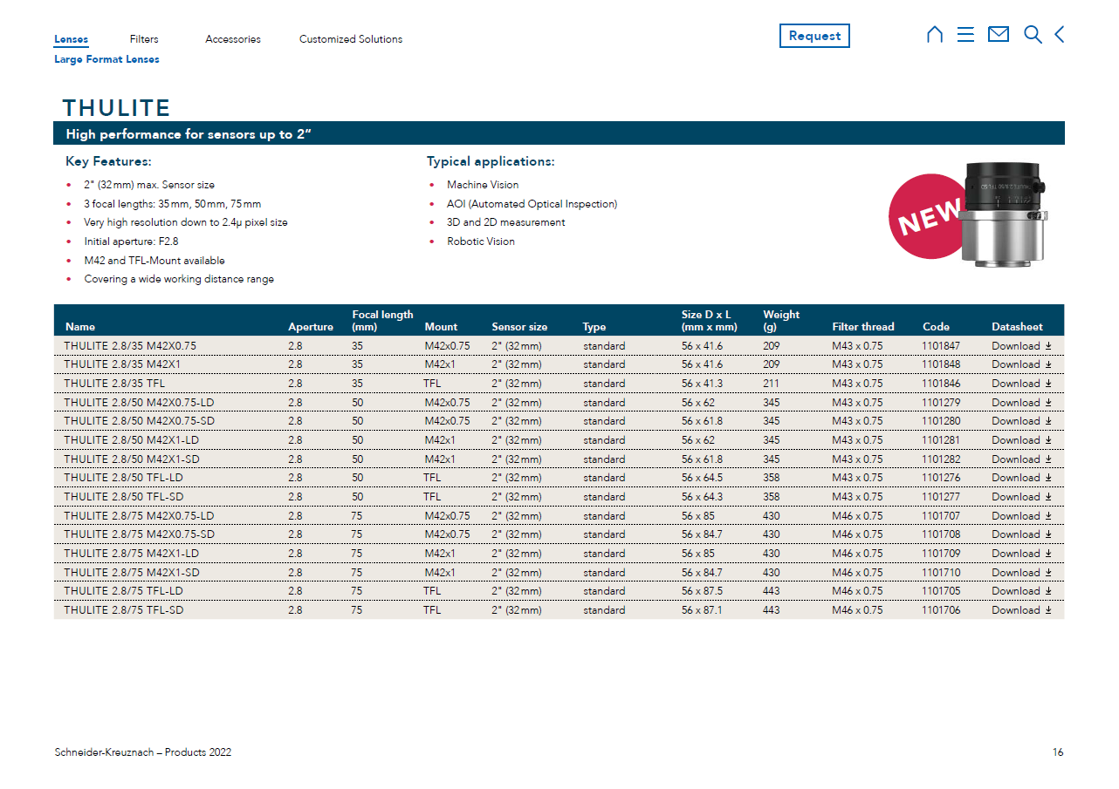The width and height of the screenshot is (1119, 789).
Task: Click the Key Features heading
Action: [x=108, y=162]
